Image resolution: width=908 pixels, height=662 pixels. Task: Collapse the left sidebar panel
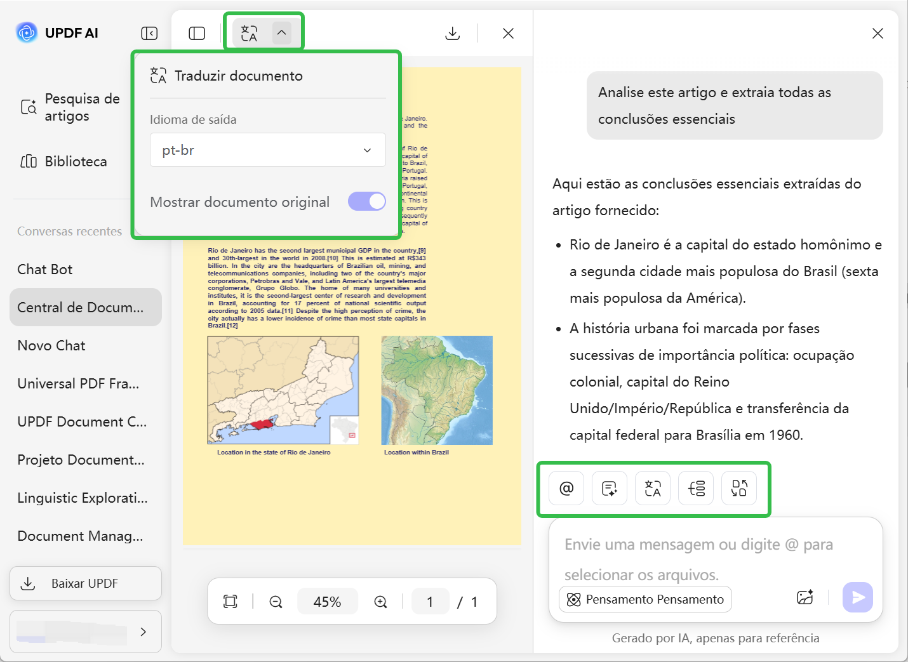click(x=149, y=33)
